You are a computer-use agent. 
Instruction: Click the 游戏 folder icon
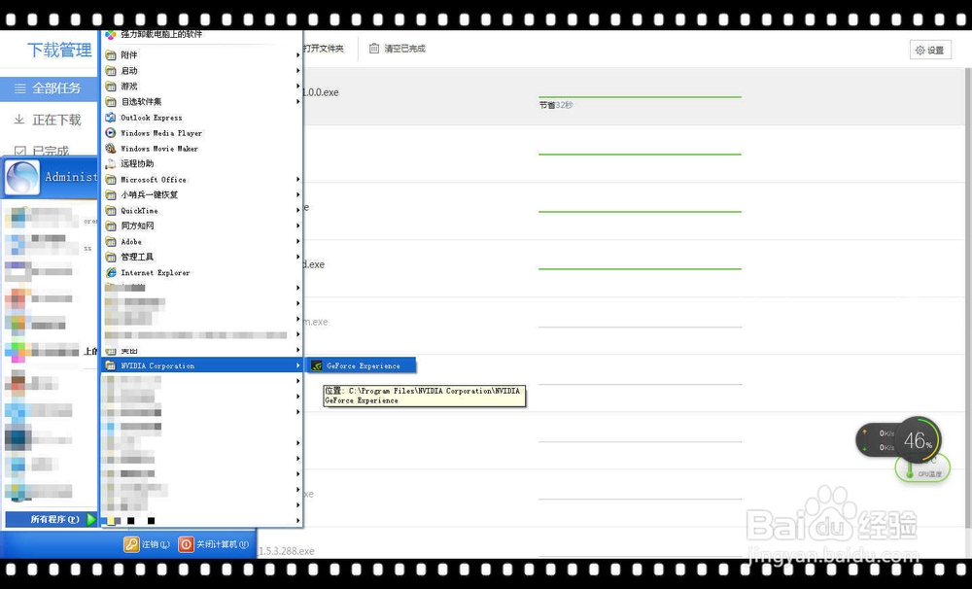click(111, 87)
